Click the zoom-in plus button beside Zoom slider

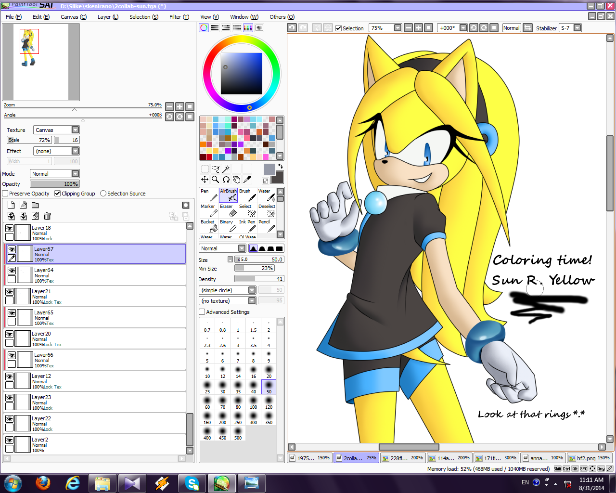[180, 107]
